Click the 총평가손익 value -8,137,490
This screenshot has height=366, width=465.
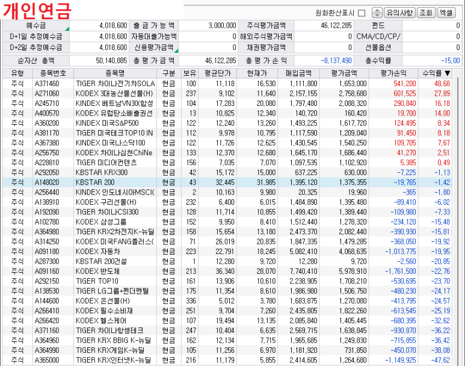point(336,61)
